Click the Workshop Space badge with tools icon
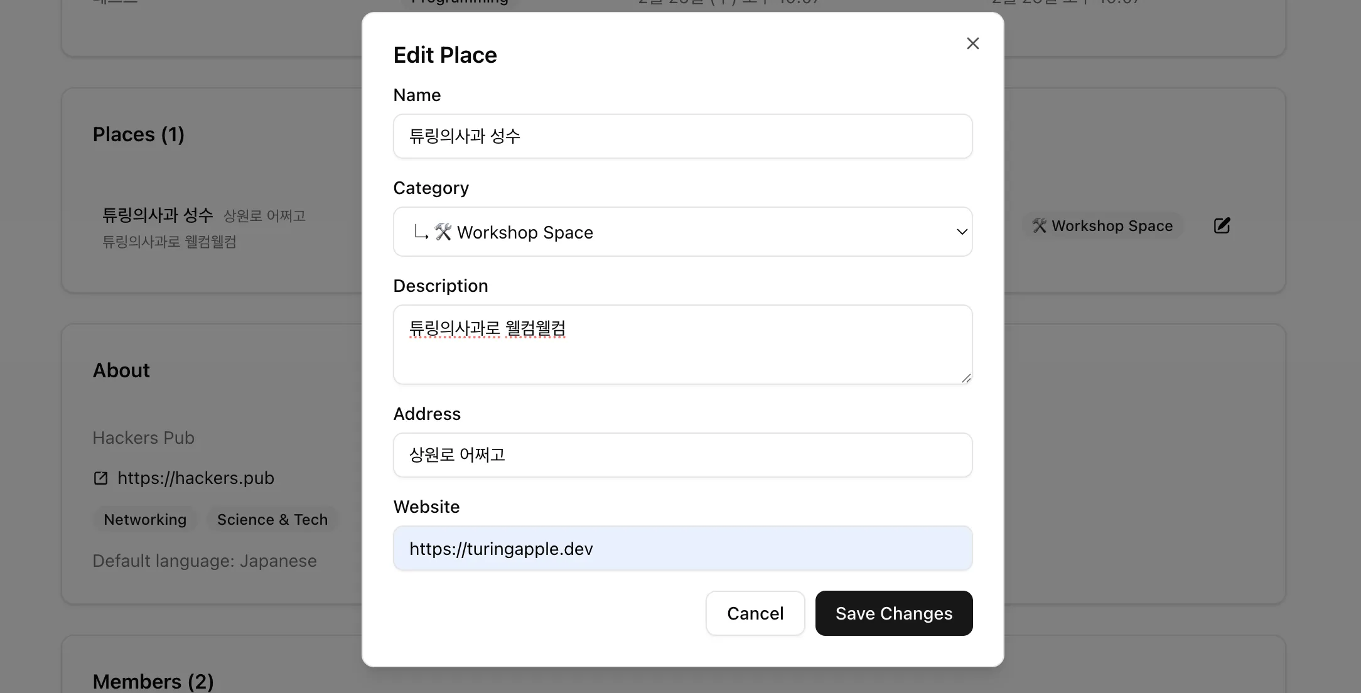 [1102, 225]
